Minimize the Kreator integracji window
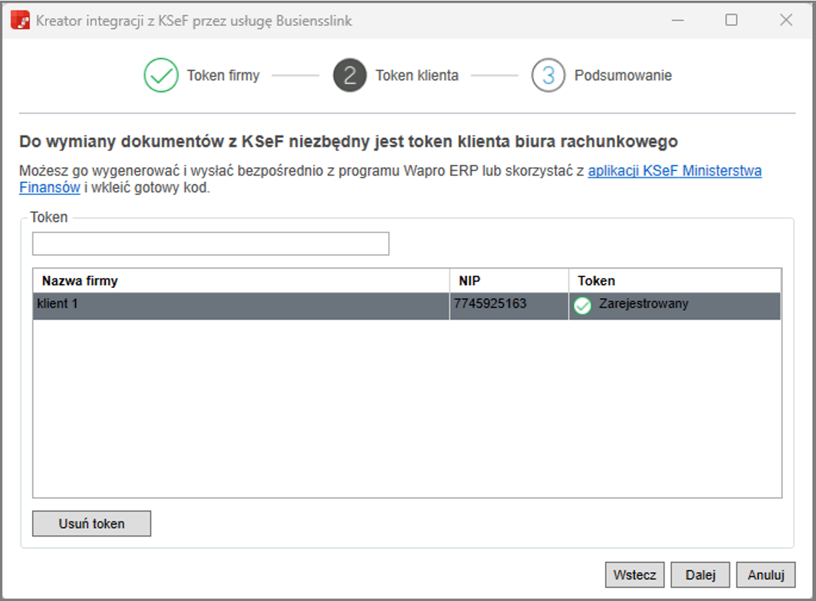The width and height of the screenshot is (816, 601). [x=677, y=21]
